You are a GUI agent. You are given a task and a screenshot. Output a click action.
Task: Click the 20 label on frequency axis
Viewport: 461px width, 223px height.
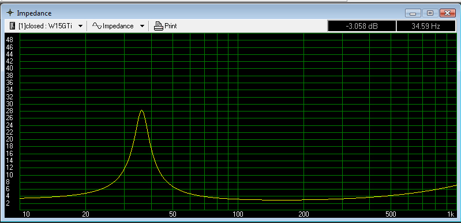85,214
